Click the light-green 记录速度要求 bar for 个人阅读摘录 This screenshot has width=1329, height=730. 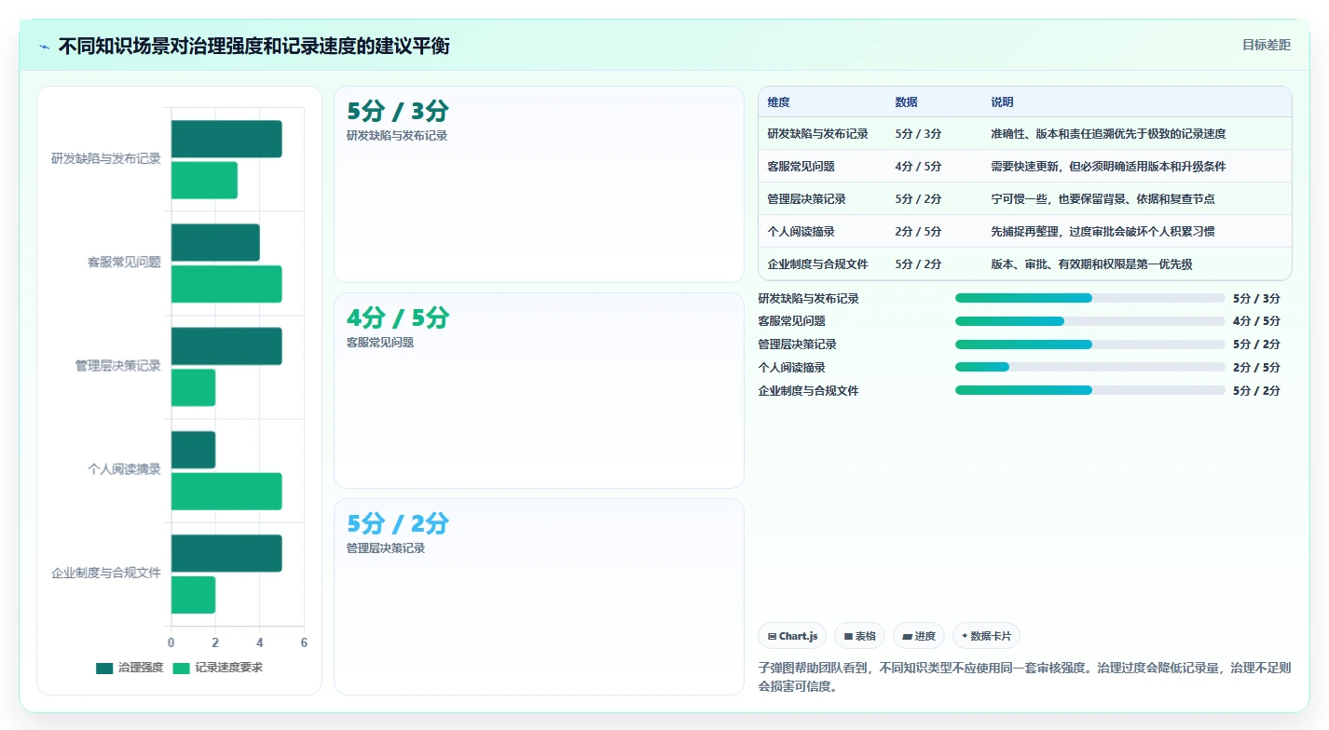[x=226, y=492]
